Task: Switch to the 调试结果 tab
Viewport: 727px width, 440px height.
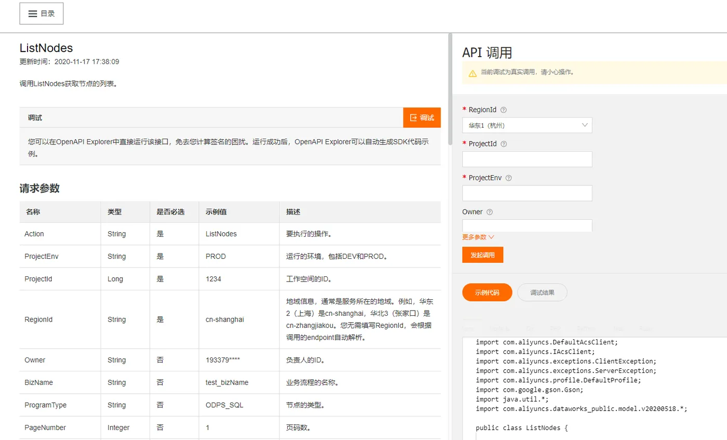Action: tap(542, 292)
